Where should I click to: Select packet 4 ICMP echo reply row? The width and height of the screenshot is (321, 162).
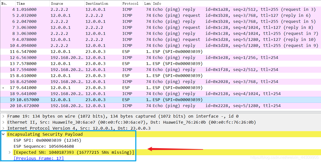[160, 10]
